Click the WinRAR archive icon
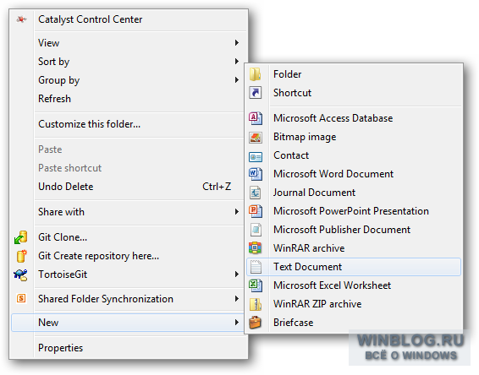This screenshot has width=479, height=375. pos(256,248)
